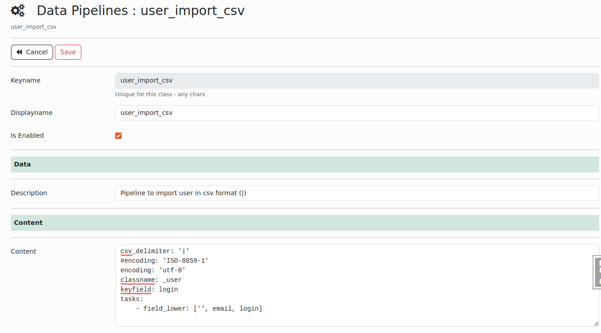The width and height of the screenshot is (601, 333).
Task: Place cursor on the csv_delimiter line
Action: [154, 251]
